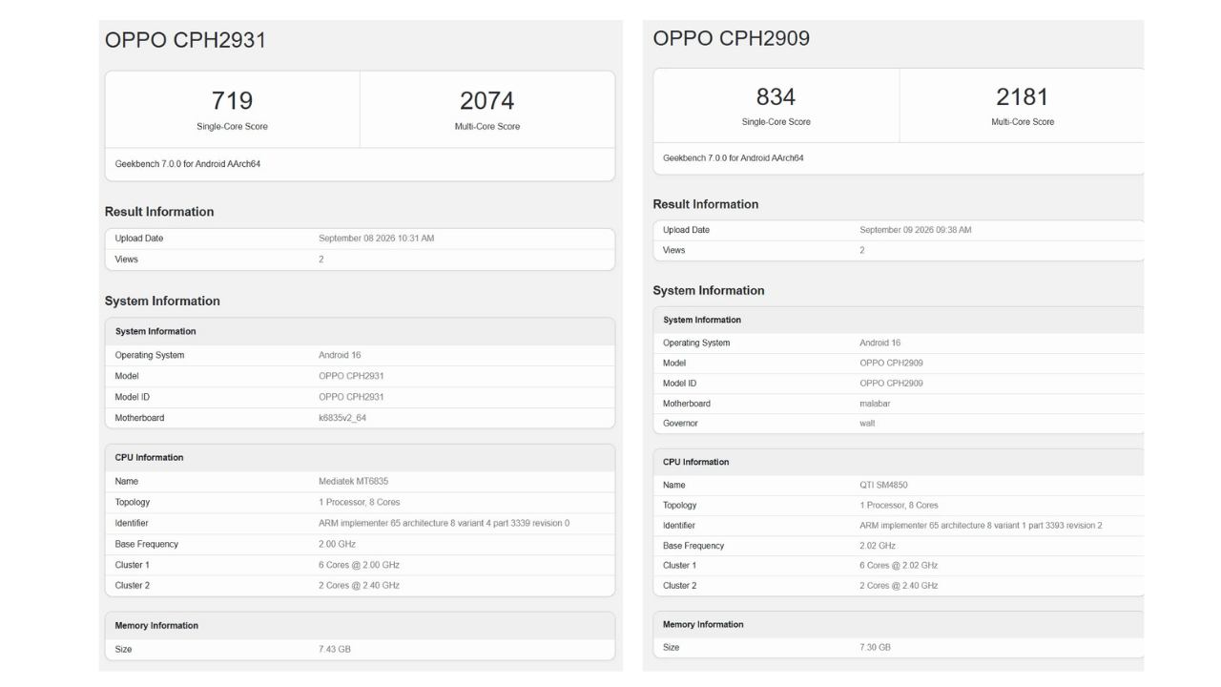
Task: Click "Multi-Core Score" label under 2074
Action: pos(486,126)
